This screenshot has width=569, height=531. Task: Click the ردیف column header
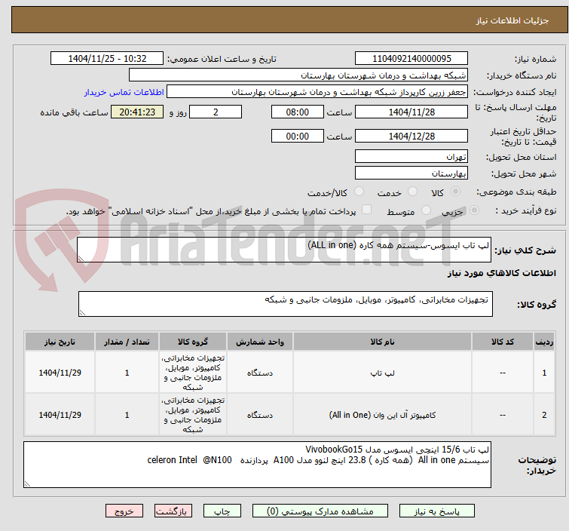pyautogui.click(x=544, y=342)
